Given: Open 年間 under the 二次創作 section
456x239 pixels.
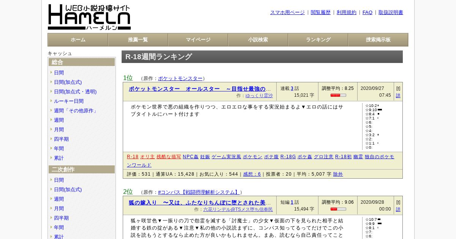Looking at the screenshot, I should pos(59,227).
